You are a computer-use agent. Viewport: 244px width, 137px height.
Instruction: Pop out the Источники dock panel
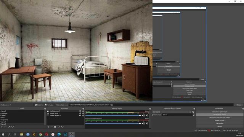point(83,108)
